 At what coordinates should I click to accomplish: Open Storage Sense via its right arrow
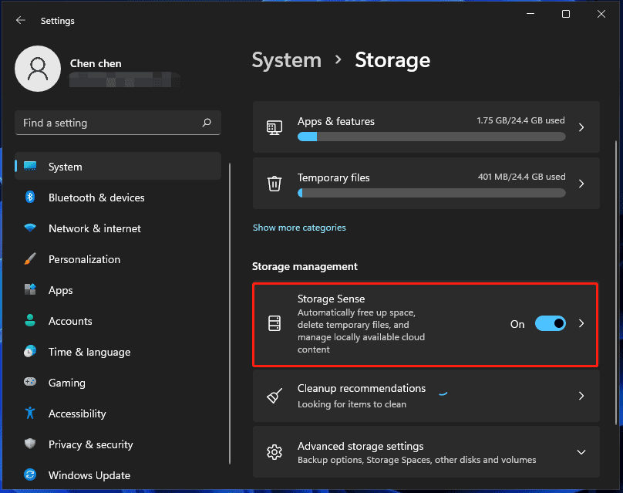581,323
